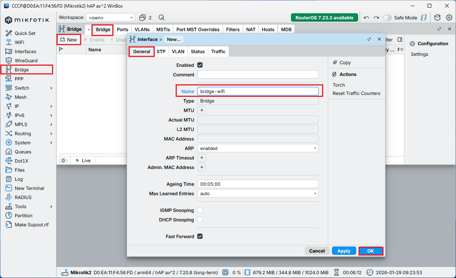
Task: Open Partition in sidebar
Action: tap(24, 216)
